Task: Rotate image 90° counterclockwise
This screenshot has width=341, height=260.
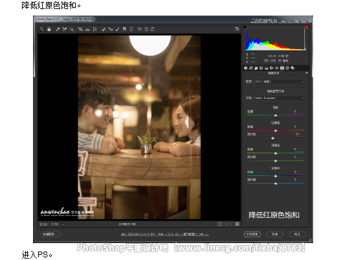Action: tap(146, 29)
